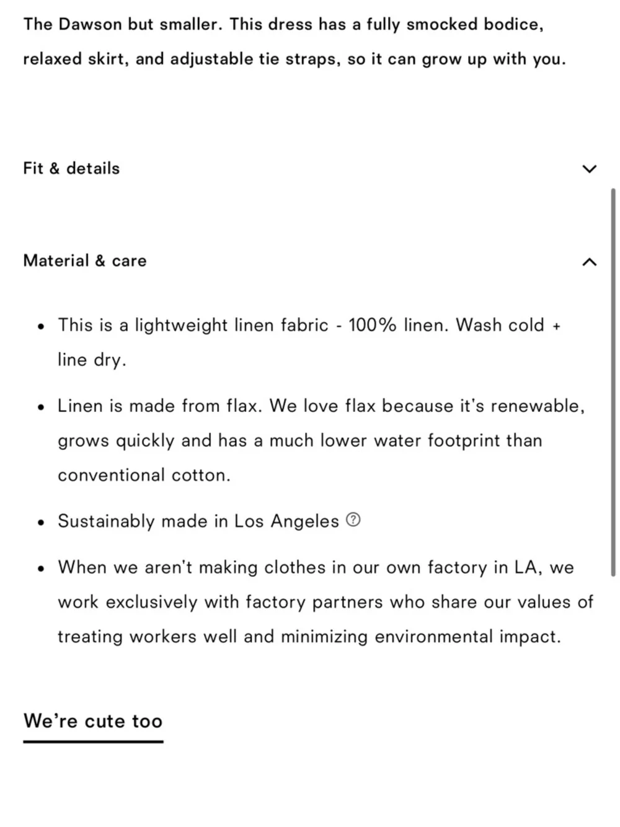620x827 pixels.
Task: Click the Sustainably made in Los Angeles text
Action: [x=198, y=521]
